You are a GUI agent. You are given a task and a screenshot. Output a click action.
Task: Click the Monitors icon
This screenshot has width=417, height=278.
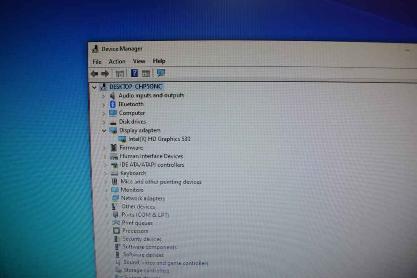(x=115, y=190)
